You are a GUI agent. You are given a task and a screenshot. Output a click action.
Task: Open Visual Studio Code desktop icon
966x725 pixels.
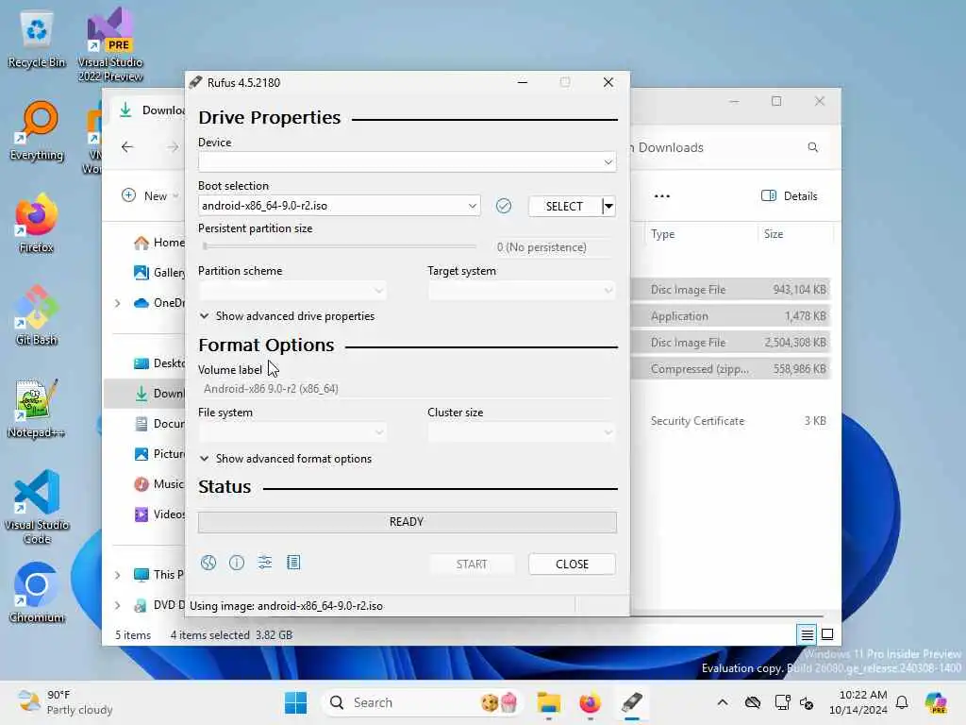tap(37, 507)
